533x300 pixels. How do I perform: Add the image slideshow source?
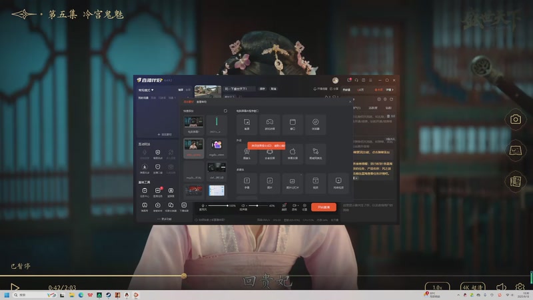[292, 183]
